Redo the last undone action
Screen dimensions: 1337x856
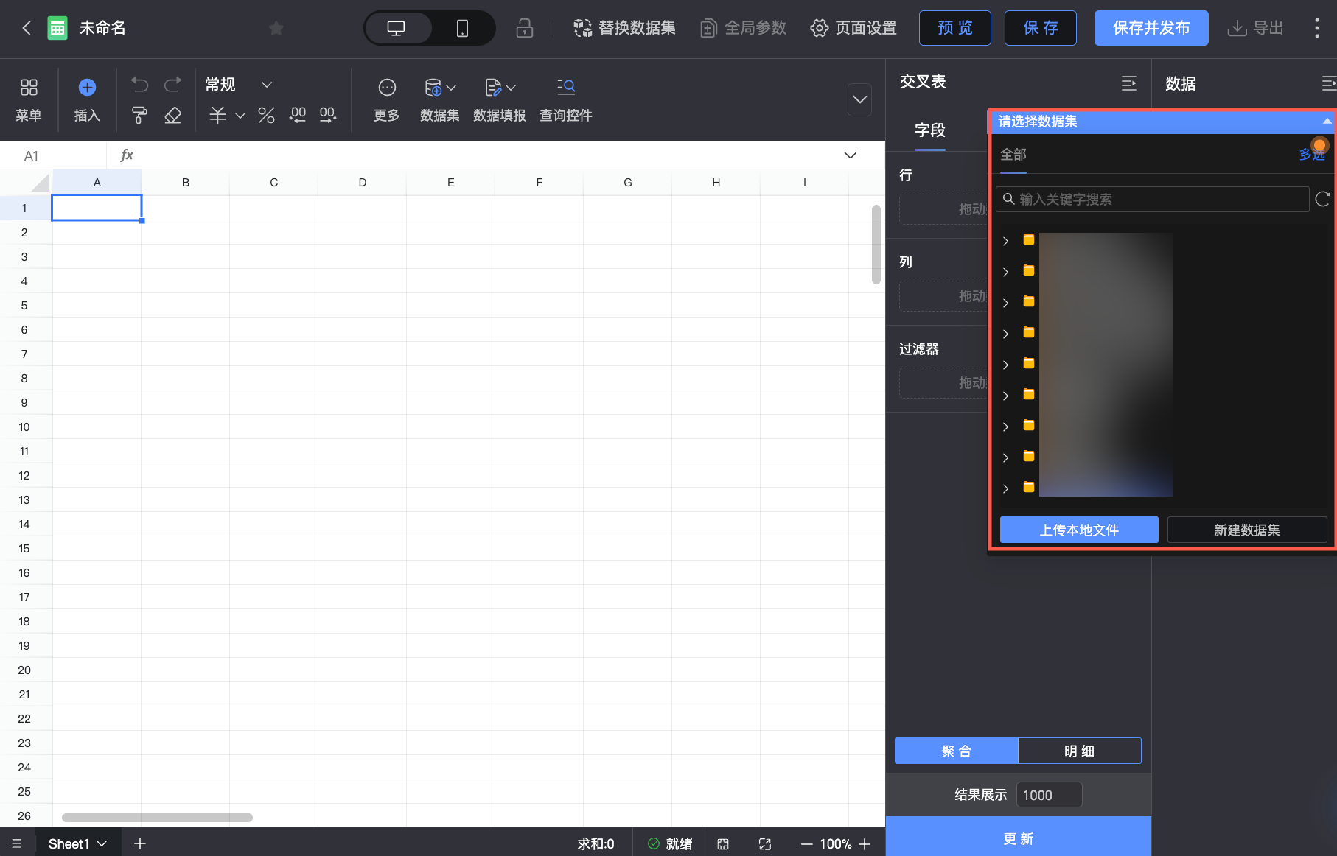tap(172, 85)
